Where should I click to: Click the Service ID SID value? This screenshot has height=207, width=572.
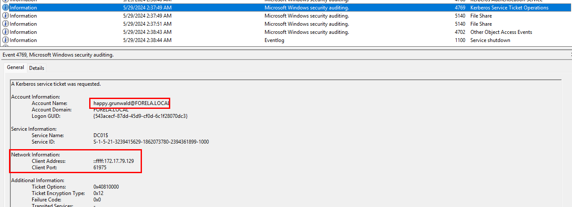151,142
